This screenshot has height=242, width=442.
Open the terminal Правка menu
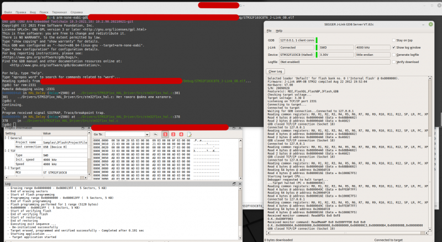(x=21, y=12)
